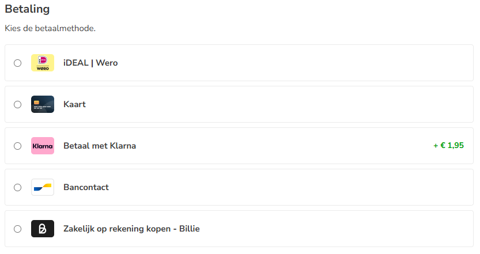Screen dimensions: 480x254
Task: Choose the Kaart radio button
Action: click(x=18, y=105)
